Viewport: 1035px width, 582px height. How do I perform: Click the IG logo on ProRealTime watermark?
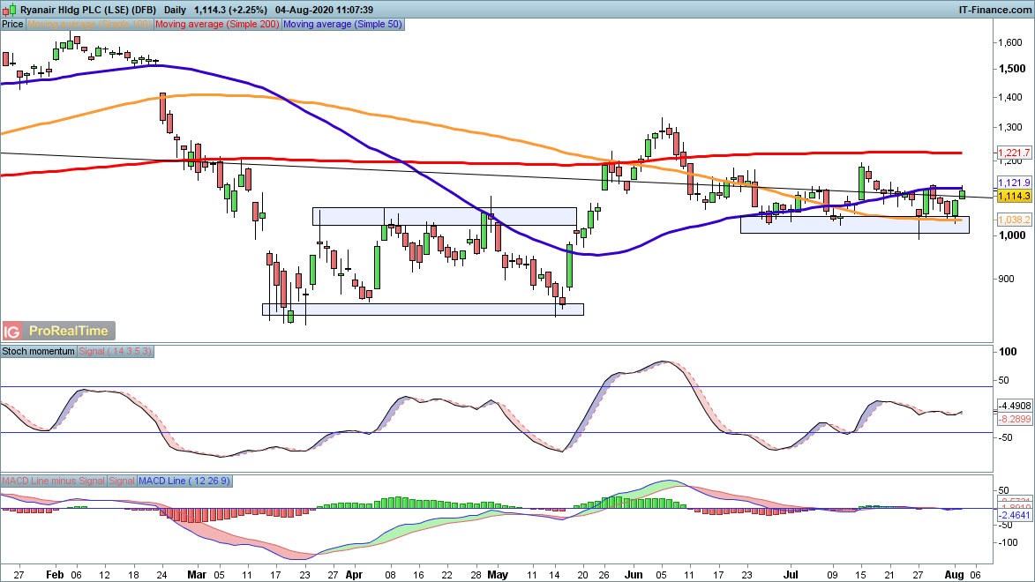[12, 331]
